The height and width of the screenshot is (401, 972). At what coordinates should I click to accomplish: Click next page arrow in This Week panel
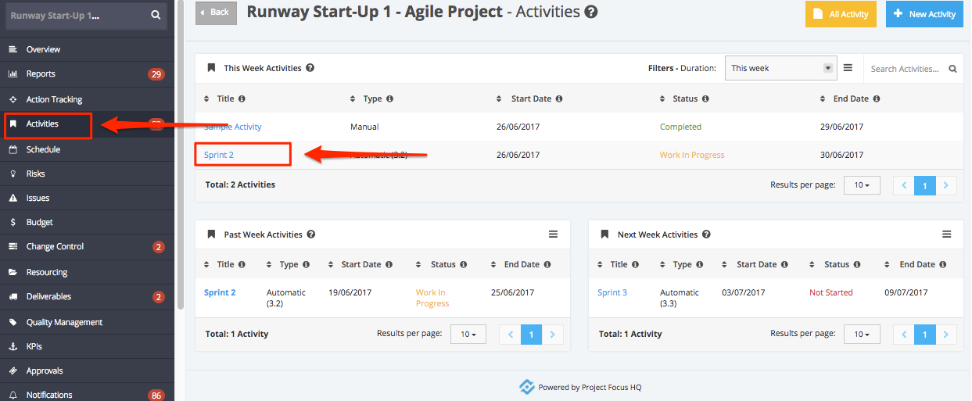(x=946, y=185)
